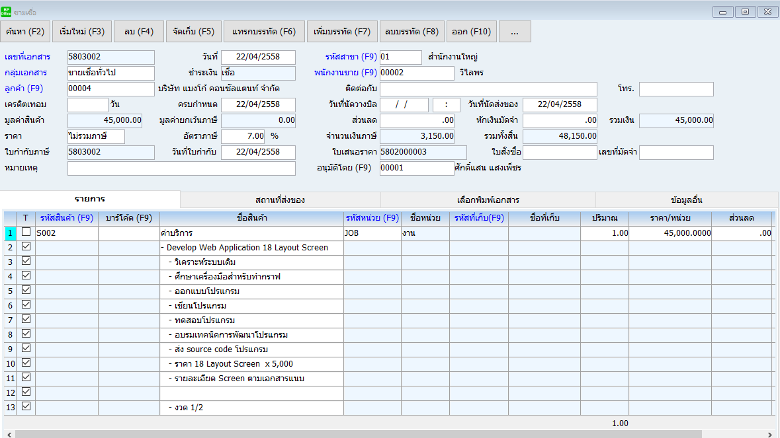The width and height of the screenshot is (780, 438).
Task: Click the วันที่นัดวางบิล date field
Action: point(404,104)
